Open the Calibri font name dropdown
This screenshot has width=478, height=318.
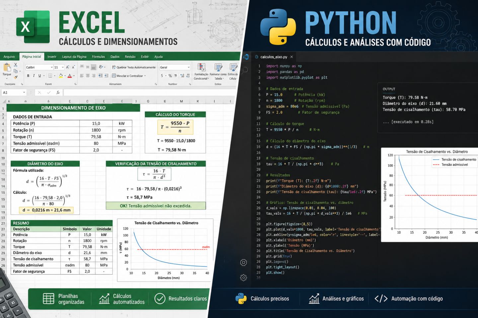[52, 67]
